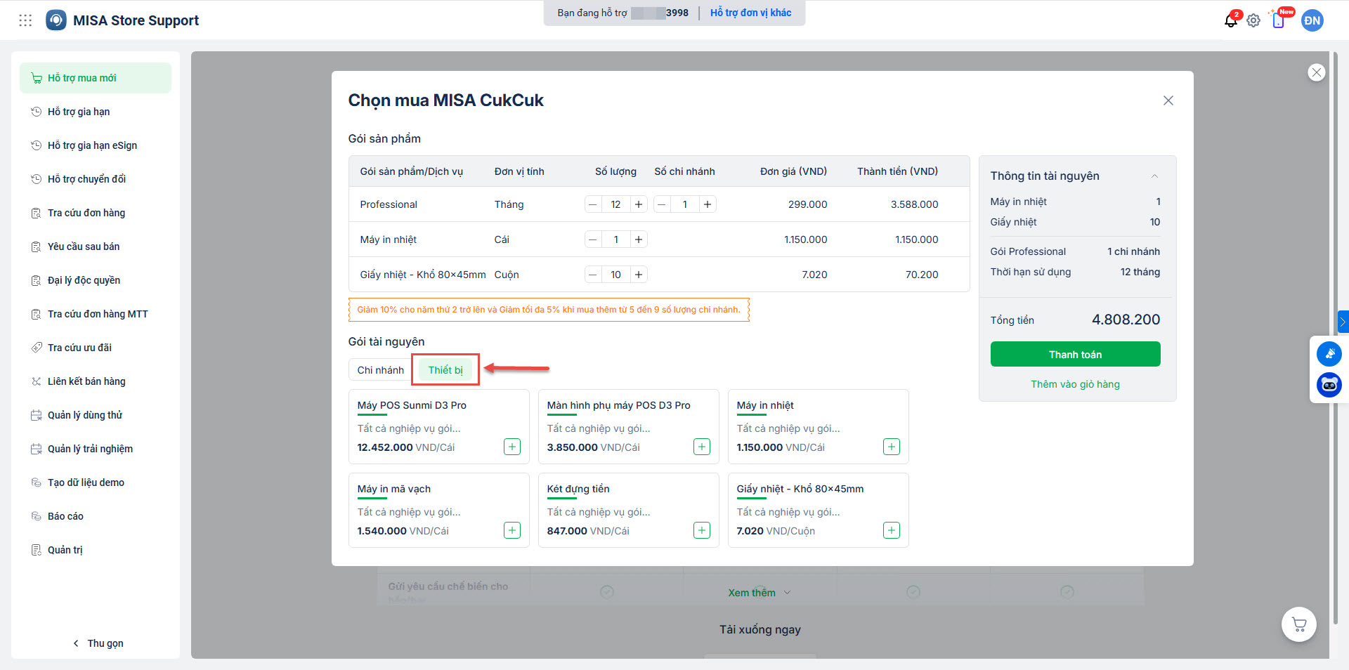
Task: Add Máy in mã vạch device
Action: tap(512, 530)
